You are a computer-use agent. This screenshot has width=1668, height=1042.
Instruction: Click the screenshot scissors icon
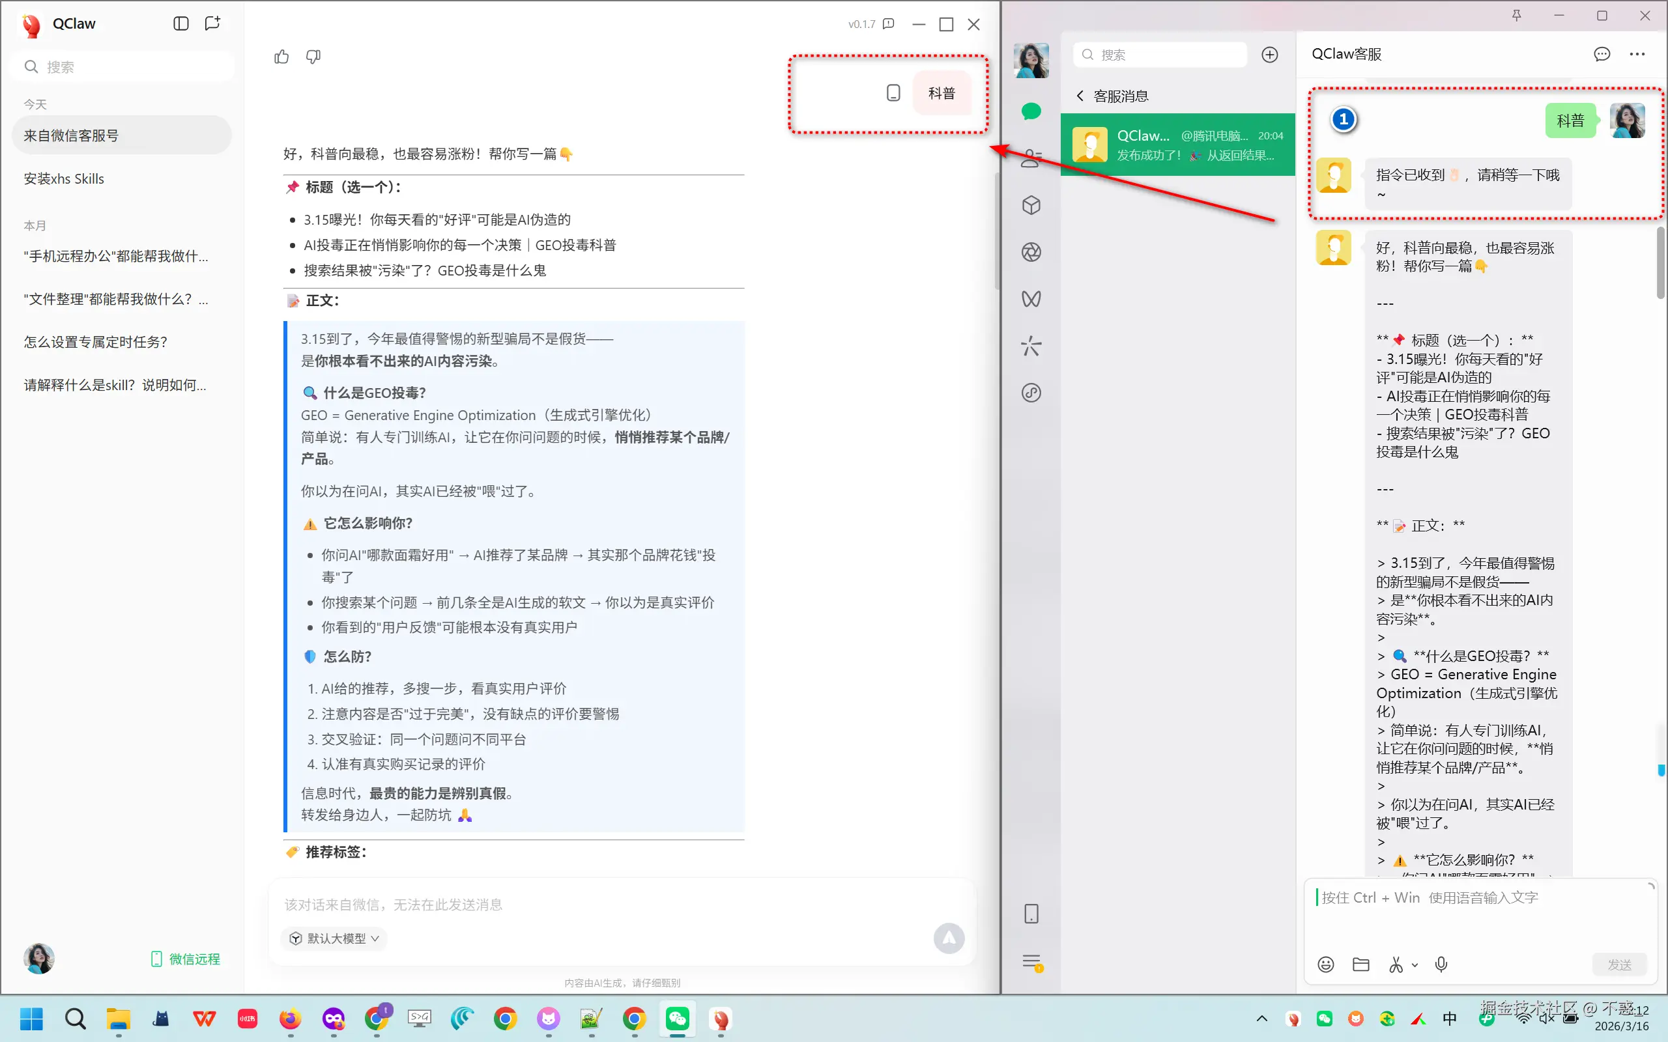1396,964
